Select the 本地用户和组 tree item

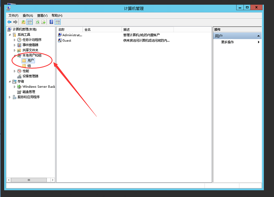32,55
